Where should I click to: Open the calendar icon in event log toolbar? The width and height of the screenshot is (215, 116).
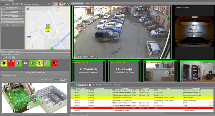[90, 85]
